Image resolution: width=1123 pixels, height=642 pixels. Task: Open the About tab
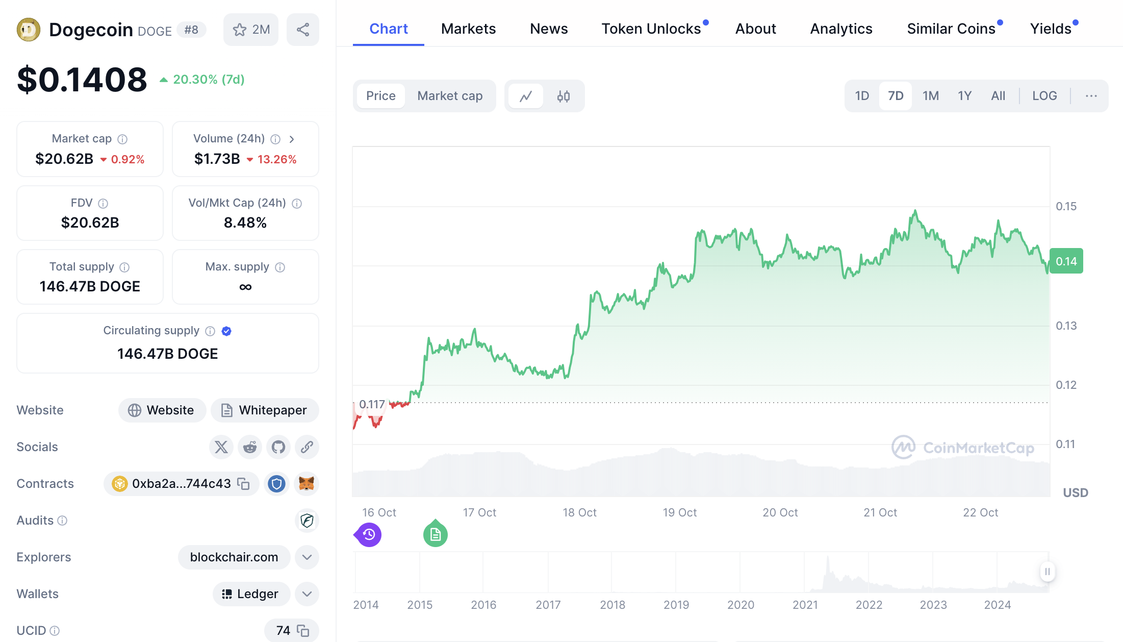click(x=756, y=29)
